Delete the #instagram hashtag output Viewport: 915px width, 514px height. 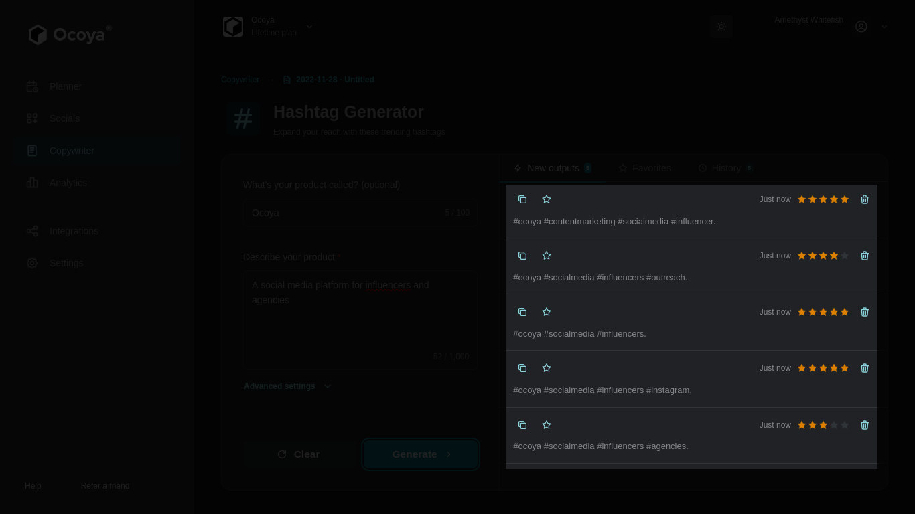(865, 368)
